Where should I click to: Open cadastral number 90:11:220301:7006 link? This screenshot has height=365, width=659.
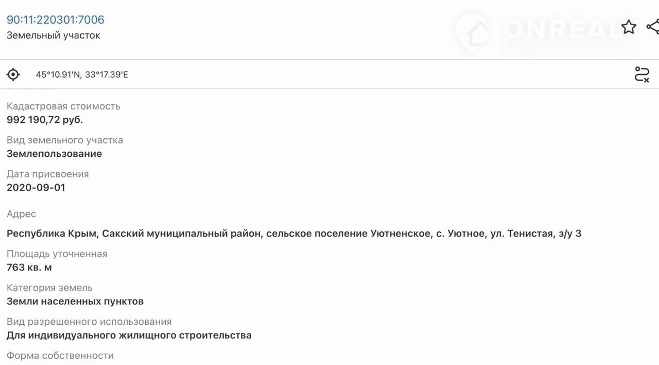tap(56, 20)
